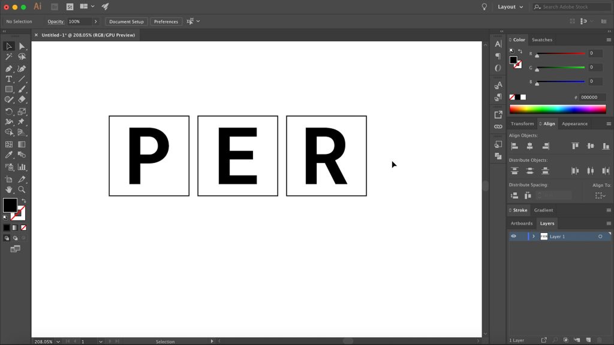This screenshot has width=614, height=345.
Task: Switch to the Artboards tab
Action: (x=521, y=223)
